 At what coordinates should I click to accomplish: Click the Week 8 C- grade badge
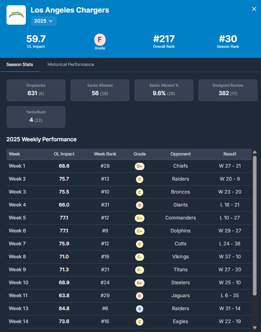coord(140,257)
